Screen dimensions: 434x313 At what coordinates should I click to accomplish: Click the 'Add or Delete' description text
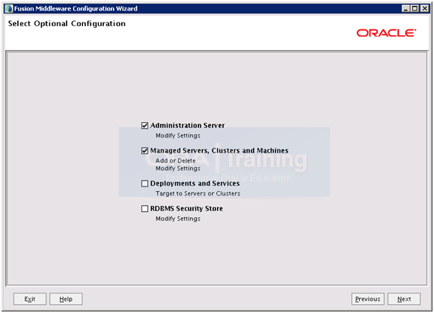176,161
